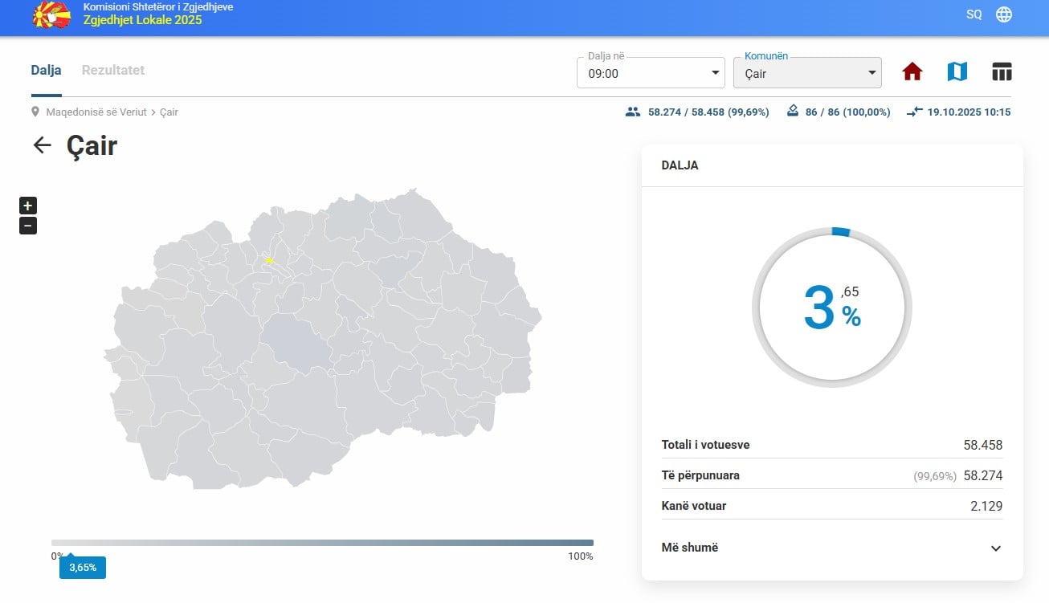
Task: Click the voters people icon
Action: click(x=632, y=112)
